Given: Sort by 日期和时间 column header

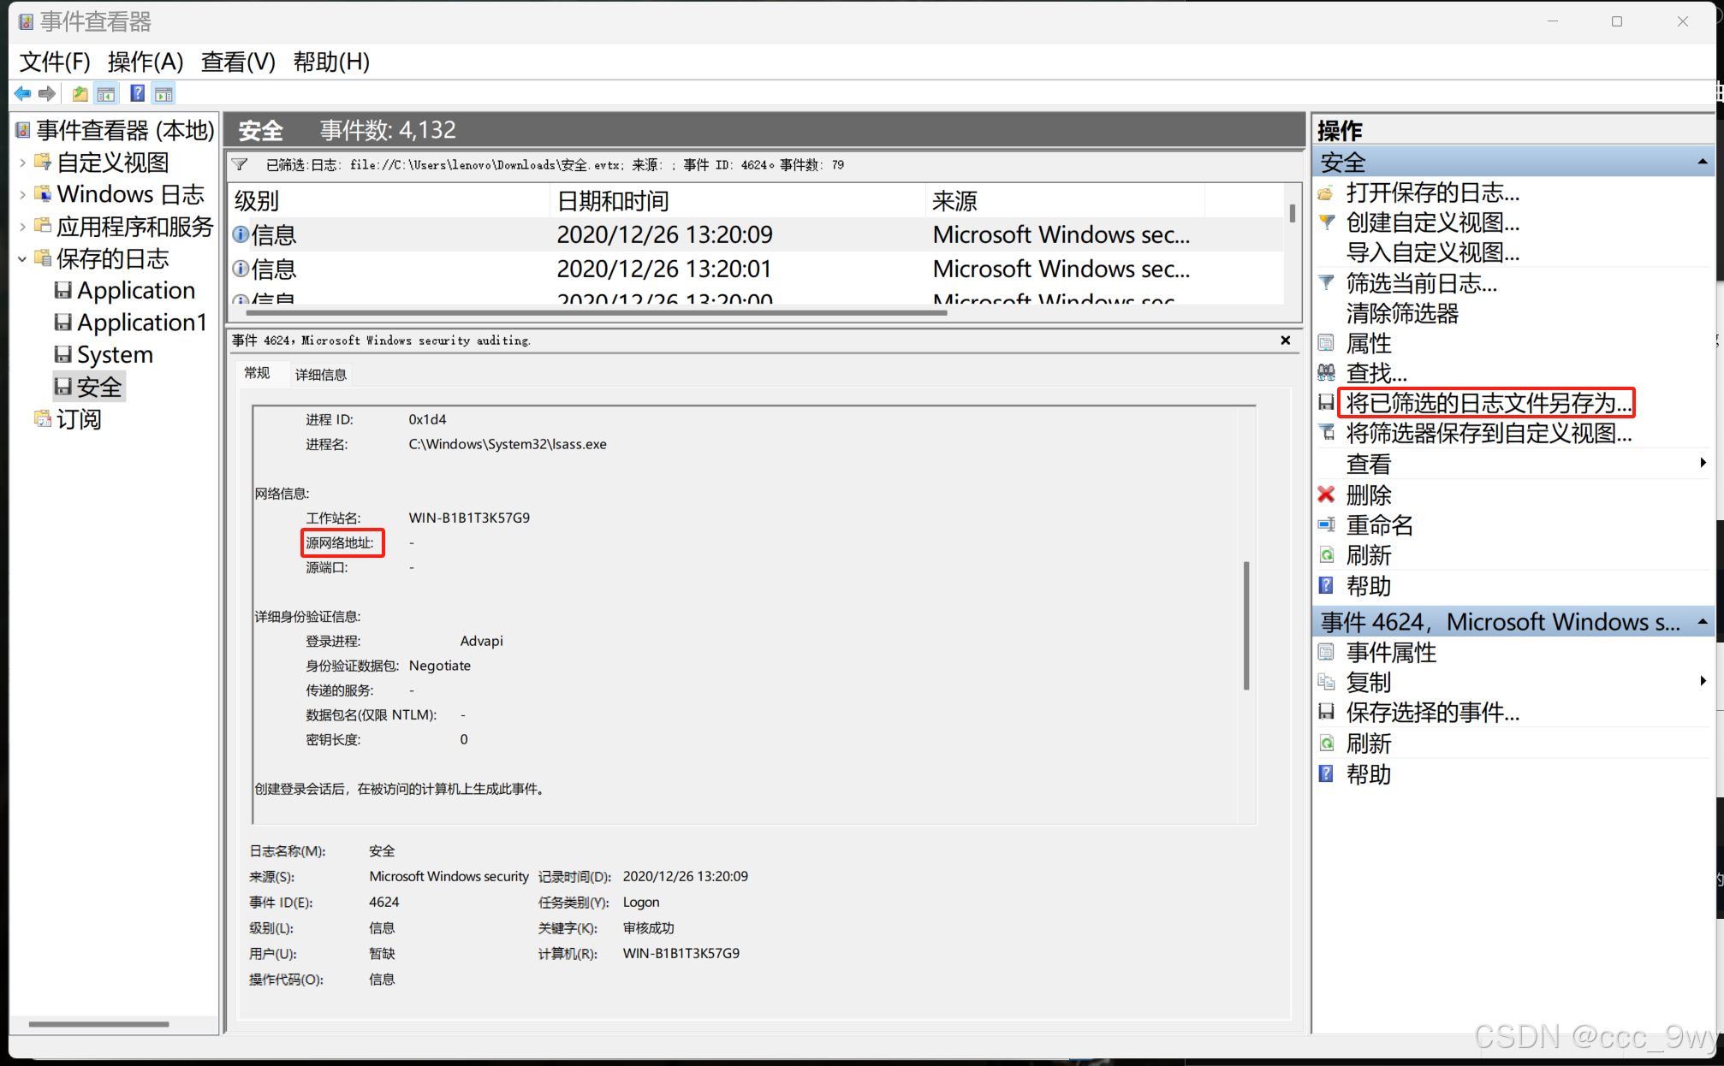Looking at the screenshot, I should [x=613, y=201].
